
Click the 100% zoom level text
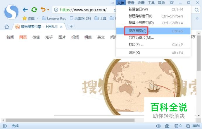coord(196,126)
